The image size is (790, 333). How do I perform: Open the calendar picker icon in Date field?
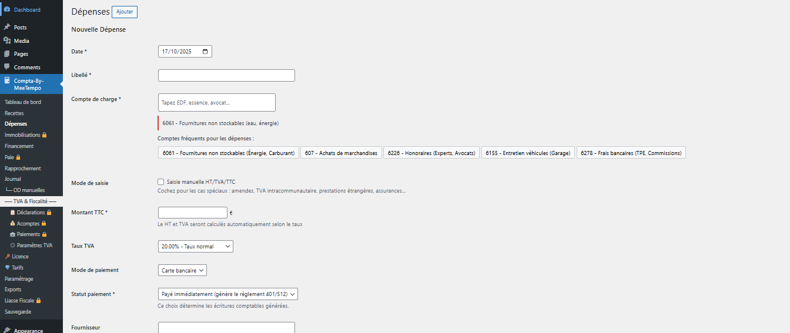205,52
